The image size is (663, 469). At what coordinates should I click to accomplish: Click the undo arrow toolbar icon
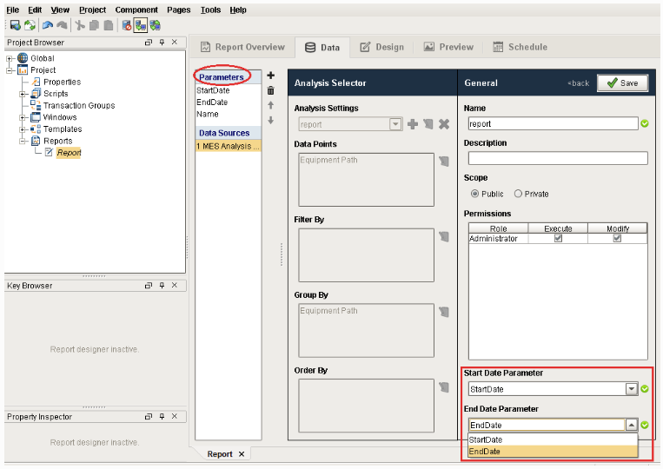48,26
